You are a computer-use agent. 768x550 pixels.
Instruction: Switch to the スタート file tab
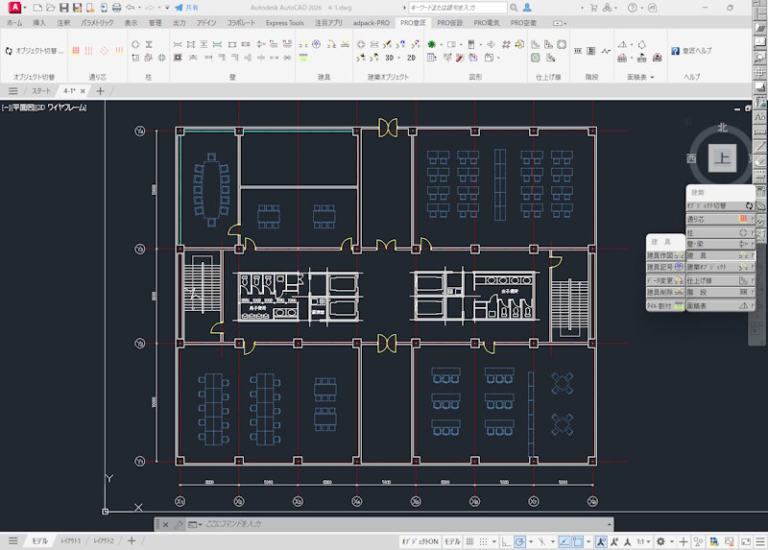point(41,91)
